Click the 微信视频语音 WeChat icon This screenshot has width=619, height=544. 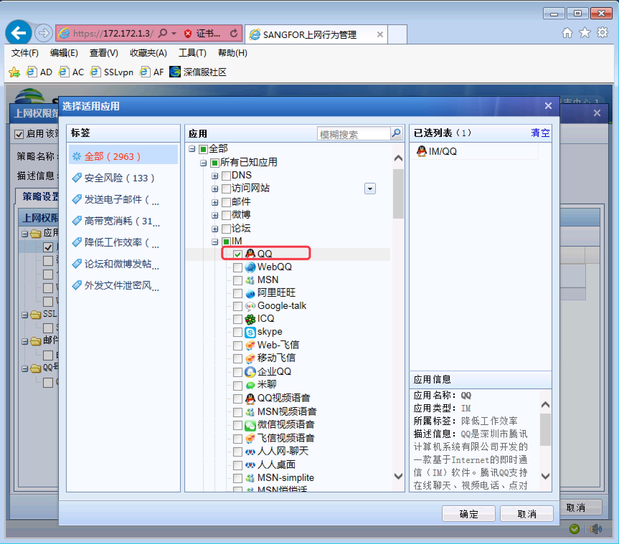[x=250, y=425]
